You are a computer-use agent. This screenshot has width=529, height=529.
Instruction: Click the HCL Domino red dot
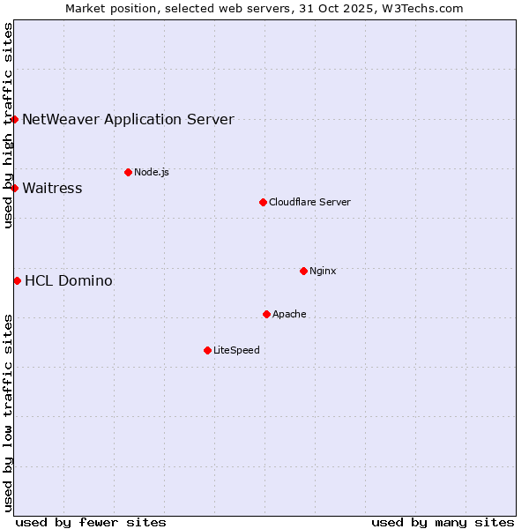(17, 280)
